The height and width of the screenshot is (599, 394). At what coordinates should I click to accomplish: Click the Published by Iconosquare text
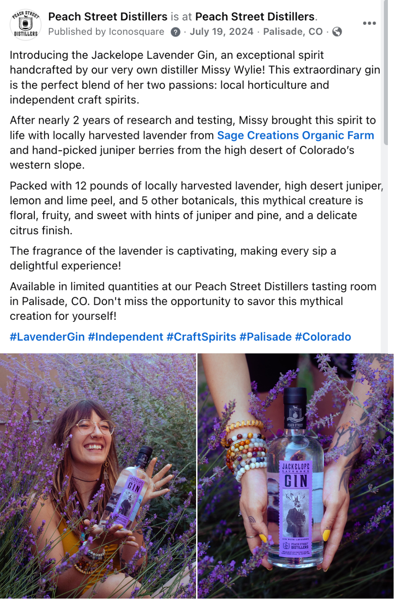pyautogui.click(x=106, y=32)
